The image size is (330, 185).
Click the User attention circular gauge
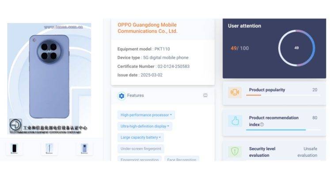coord(296,48)
